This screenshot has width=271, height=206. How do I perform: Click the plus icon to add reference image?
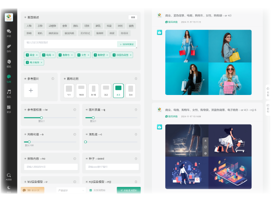pyautogui.click(x=31, y=91)
